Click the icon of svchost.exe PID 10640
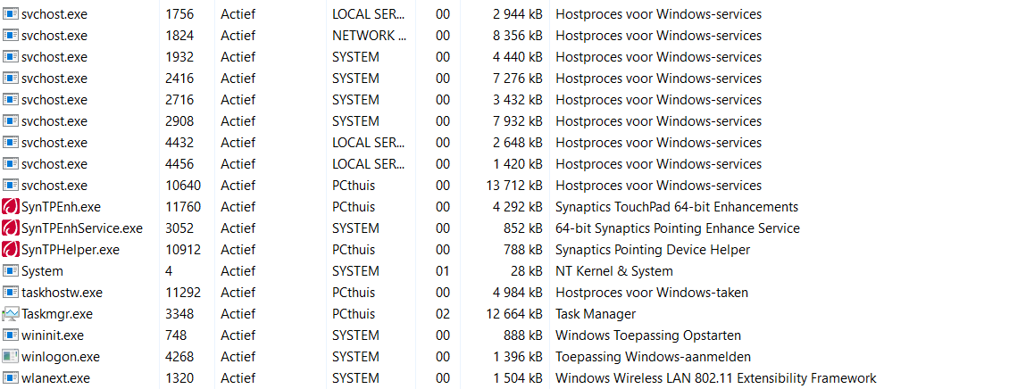This screenshot has width=1009, height=389. coord(11,186)
